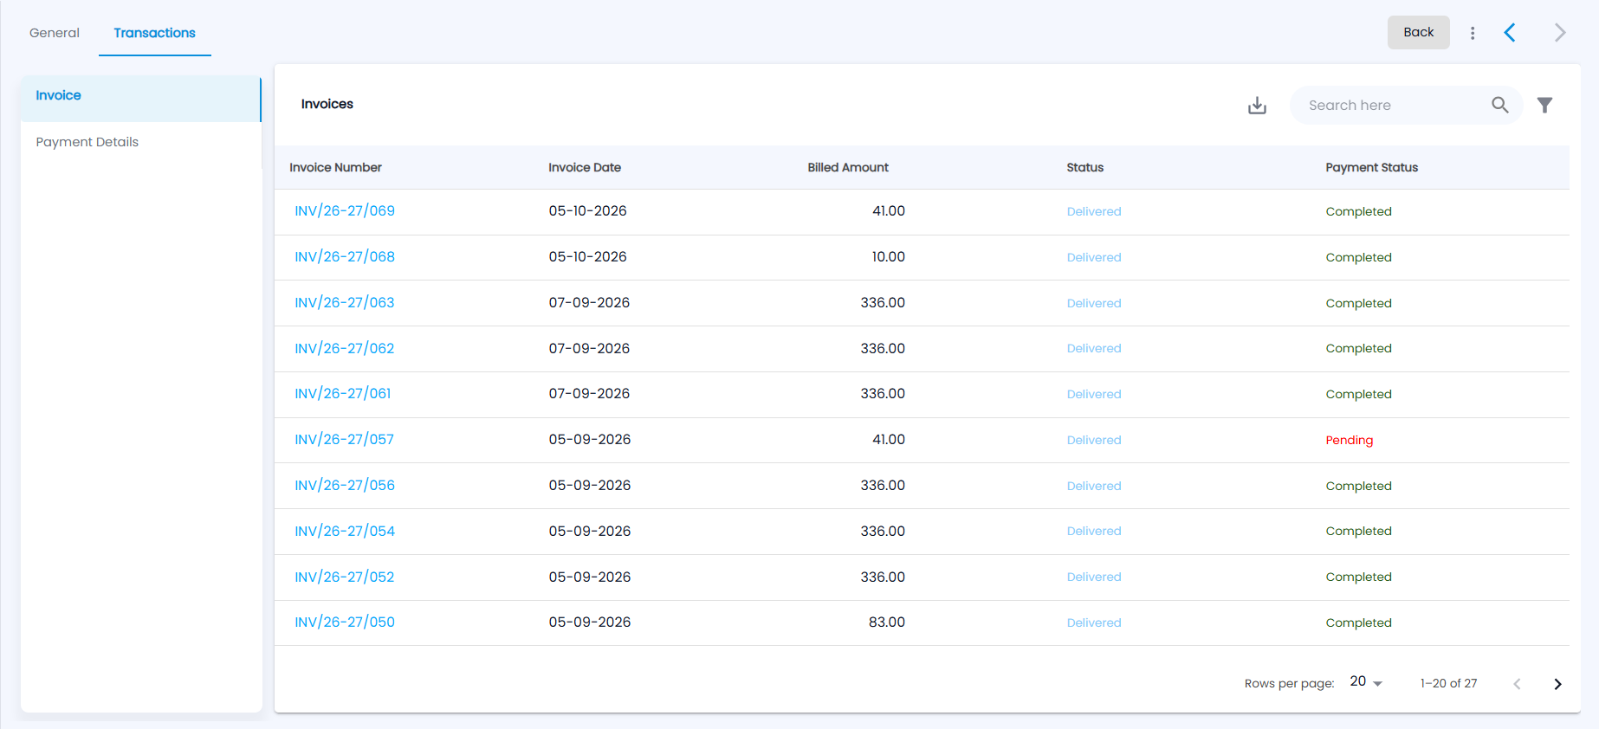Click Completed payment status for INV/26-27/068
The width and height of the screenshot is (1599, 729).
pyautogui.click(x=1359, y=258)
